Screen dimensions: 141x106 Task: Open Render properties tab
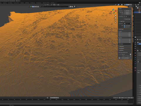[135, 42]
